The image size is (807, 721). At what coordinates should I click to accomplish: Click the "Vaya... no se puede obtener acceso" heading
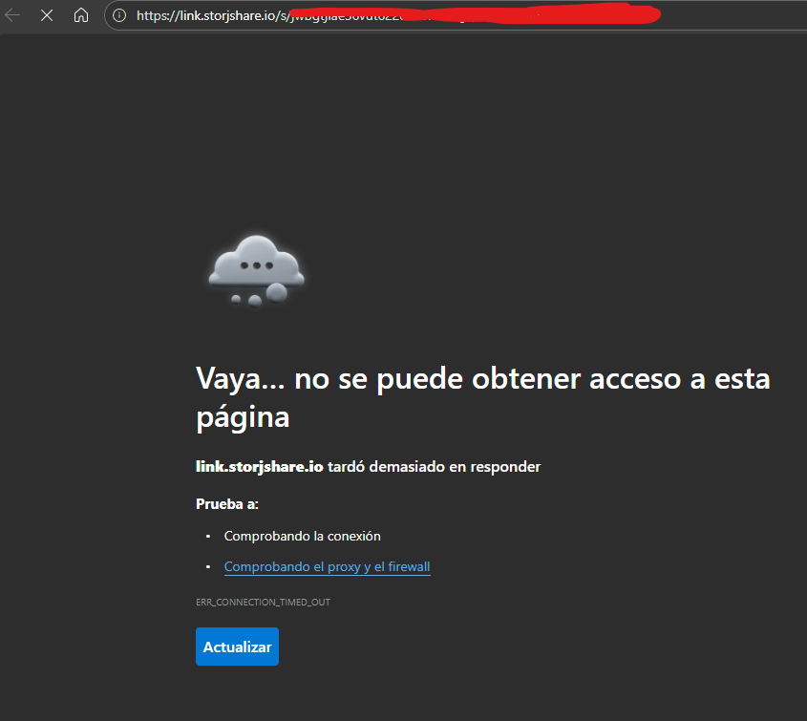(x=482, y=379)
